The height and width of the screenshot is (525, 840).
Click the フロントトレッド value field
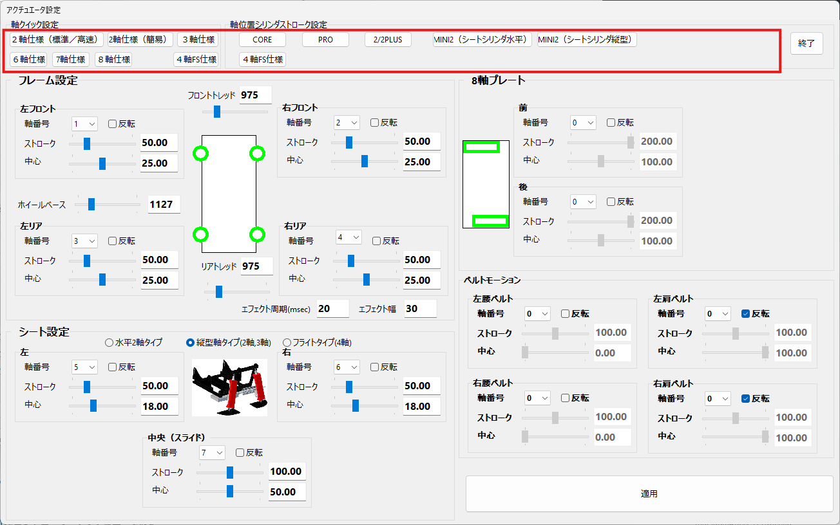[255, 95]
